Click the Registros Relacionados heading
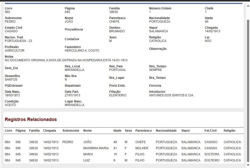Viewport: 250px width, 168px height. (x=31, y=119)
